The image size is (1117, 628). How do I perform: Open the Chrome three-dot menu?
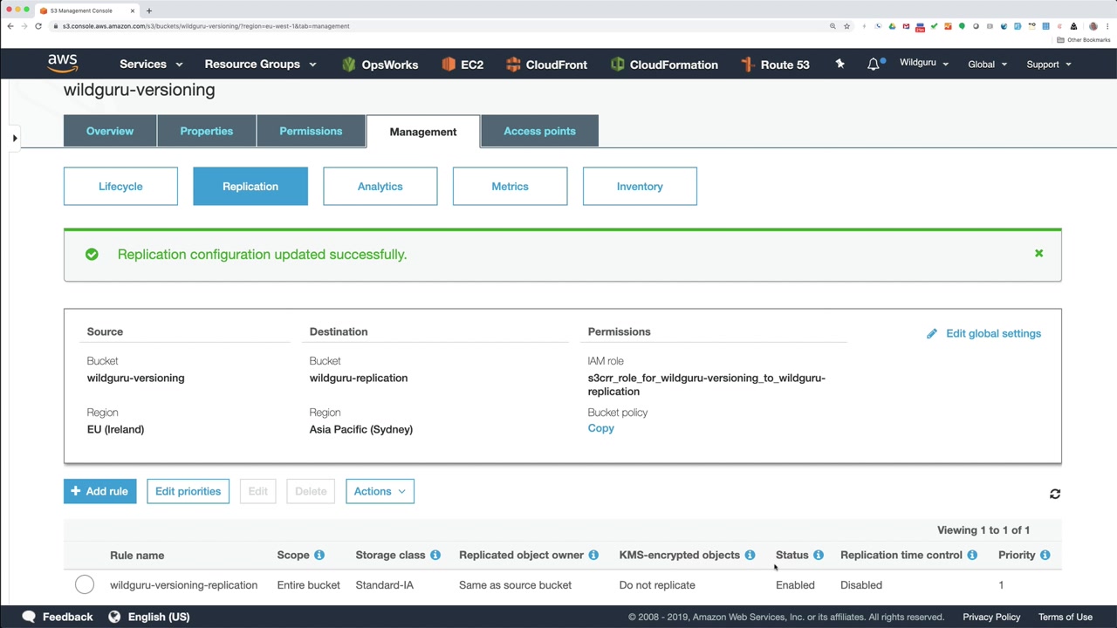pos(1107,26)
